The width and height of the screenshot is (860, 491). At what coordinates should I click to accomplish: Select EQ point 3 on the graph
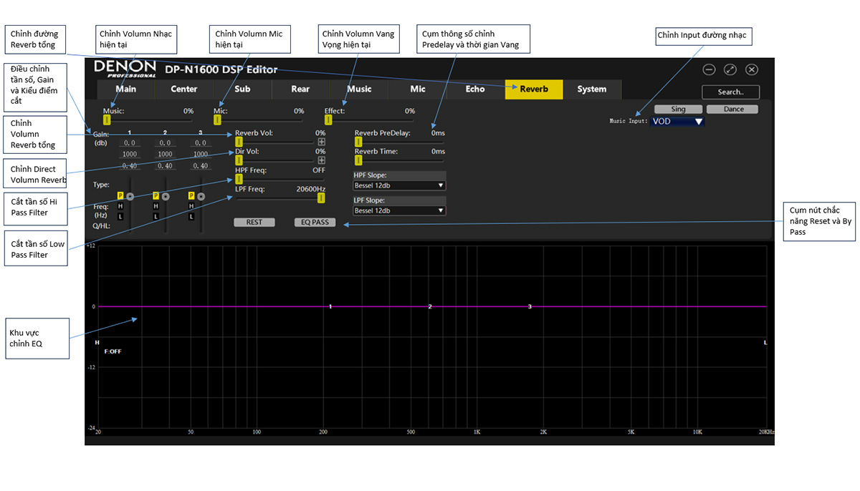[x=530, y=306]
